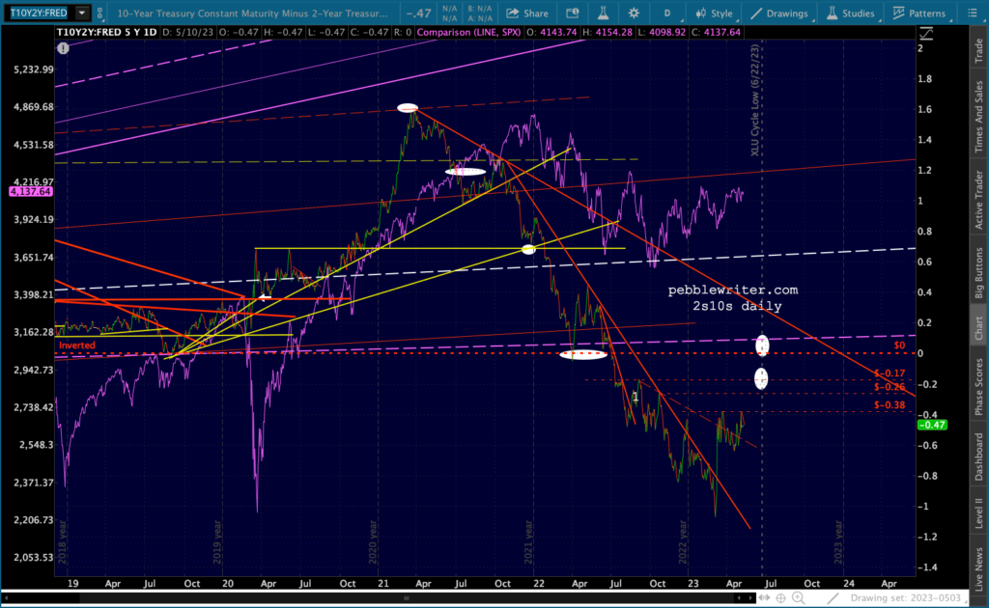Click the left arrow at scrollbar start
Screen dimensions: 989x608
6,597
